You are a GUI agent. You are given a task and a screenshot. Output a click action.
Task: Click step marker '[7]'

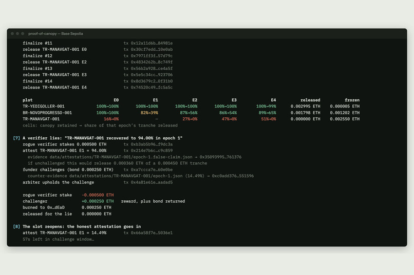pyautogui.click(x=16, y=138)
